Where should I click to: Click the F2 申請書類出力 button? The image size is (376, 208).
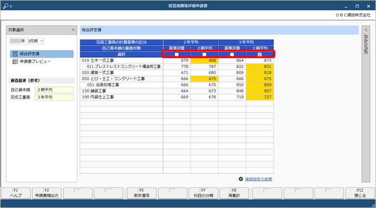click(x=47, y=193)
